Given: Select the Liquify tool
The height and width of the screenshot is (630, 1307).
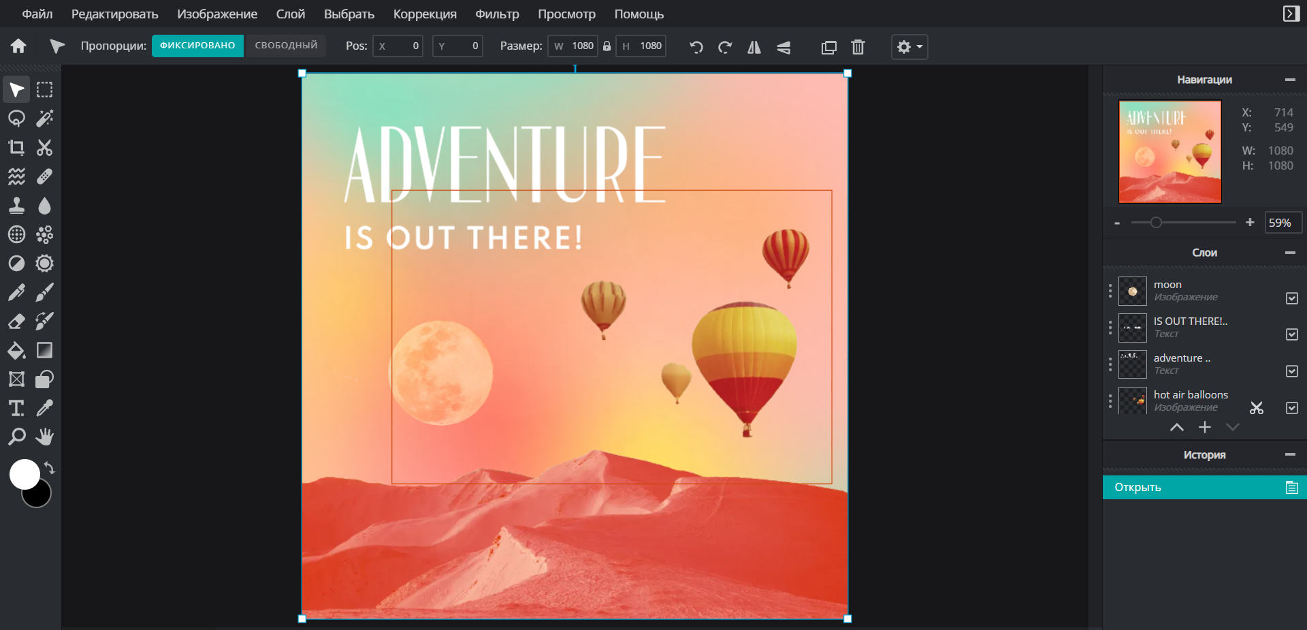Looking at the screenshot, I should tap(16, 176).
